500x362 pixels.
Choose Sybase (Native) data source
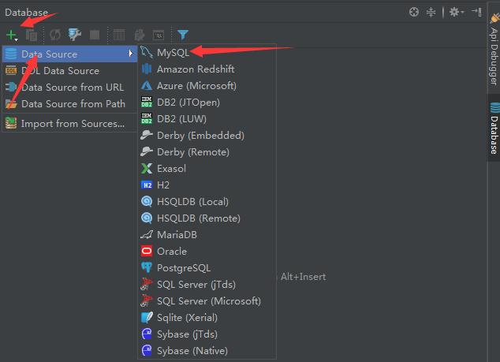(207, 351)
